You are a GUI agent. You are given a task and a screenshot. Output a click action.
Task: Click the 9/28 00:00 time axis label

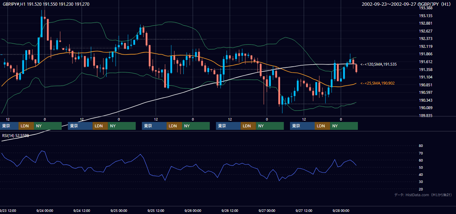point(341,210)
